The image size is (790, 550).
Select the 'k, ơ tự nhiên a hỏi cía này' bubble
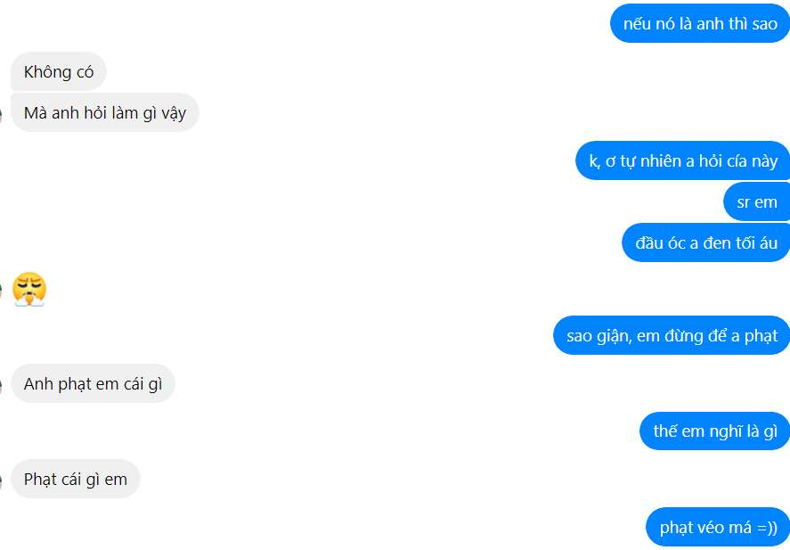click(x=683, y=160)
